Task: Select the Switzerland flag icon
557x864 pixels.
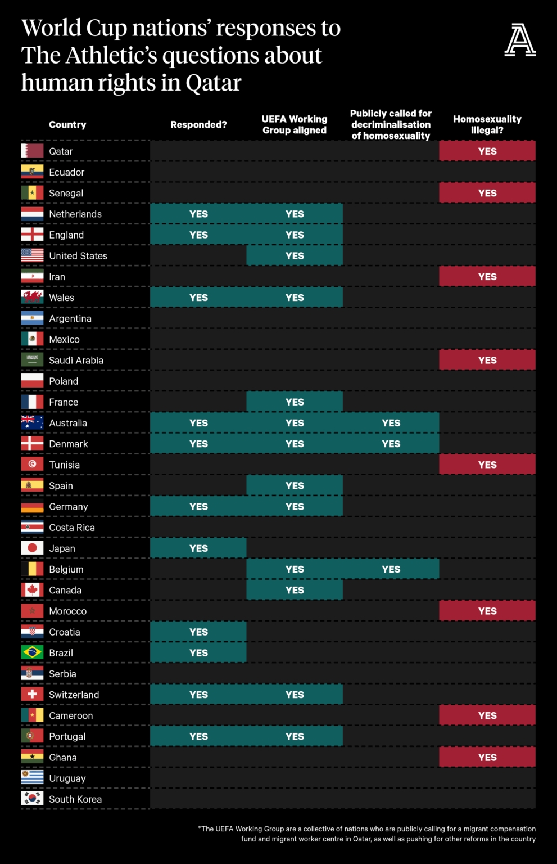Action: pyautogui.click(x=32, y=694)
